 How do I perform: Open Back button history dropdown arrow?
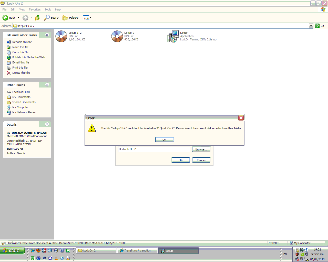(x=18, y=18)
